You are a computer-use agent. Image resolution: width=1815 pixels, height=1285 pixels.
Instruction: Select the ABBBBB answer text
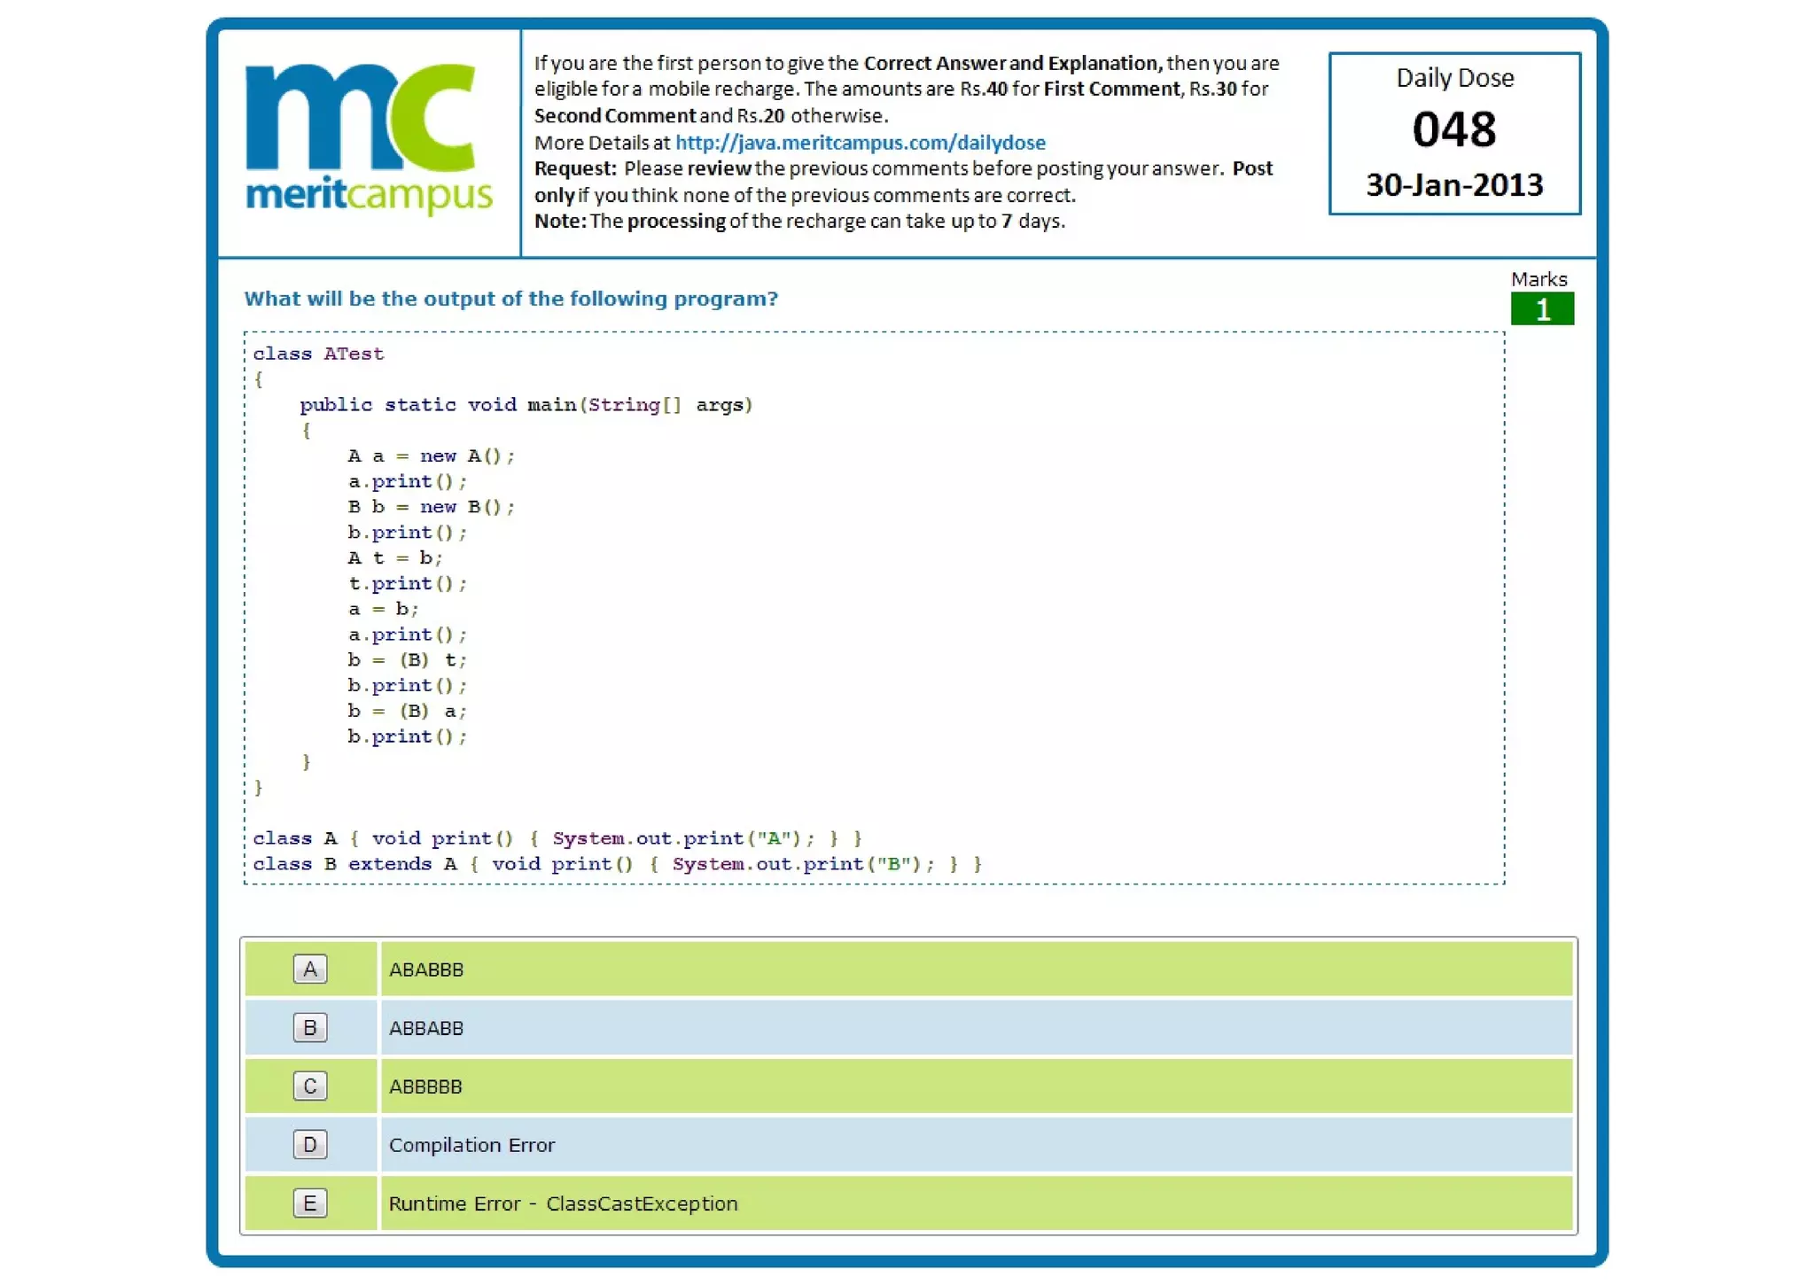(425, 1086)
